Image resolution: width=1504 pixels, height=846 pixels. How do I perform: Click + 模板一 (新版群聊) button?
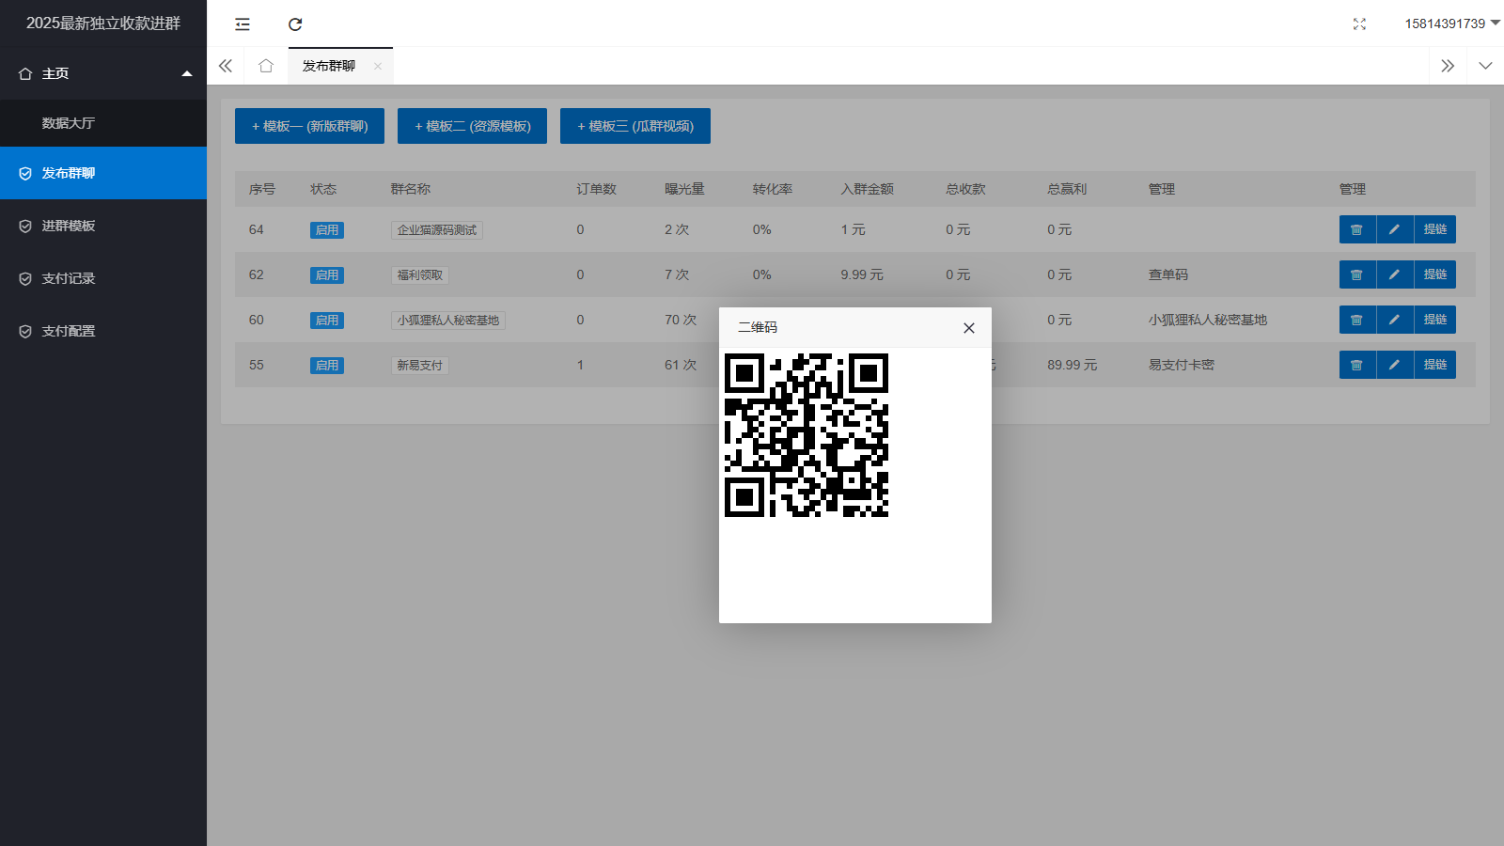309,126
